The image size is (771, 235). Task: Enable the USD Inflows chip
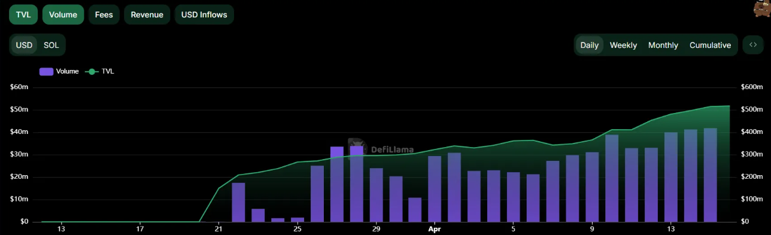[204, 14]
